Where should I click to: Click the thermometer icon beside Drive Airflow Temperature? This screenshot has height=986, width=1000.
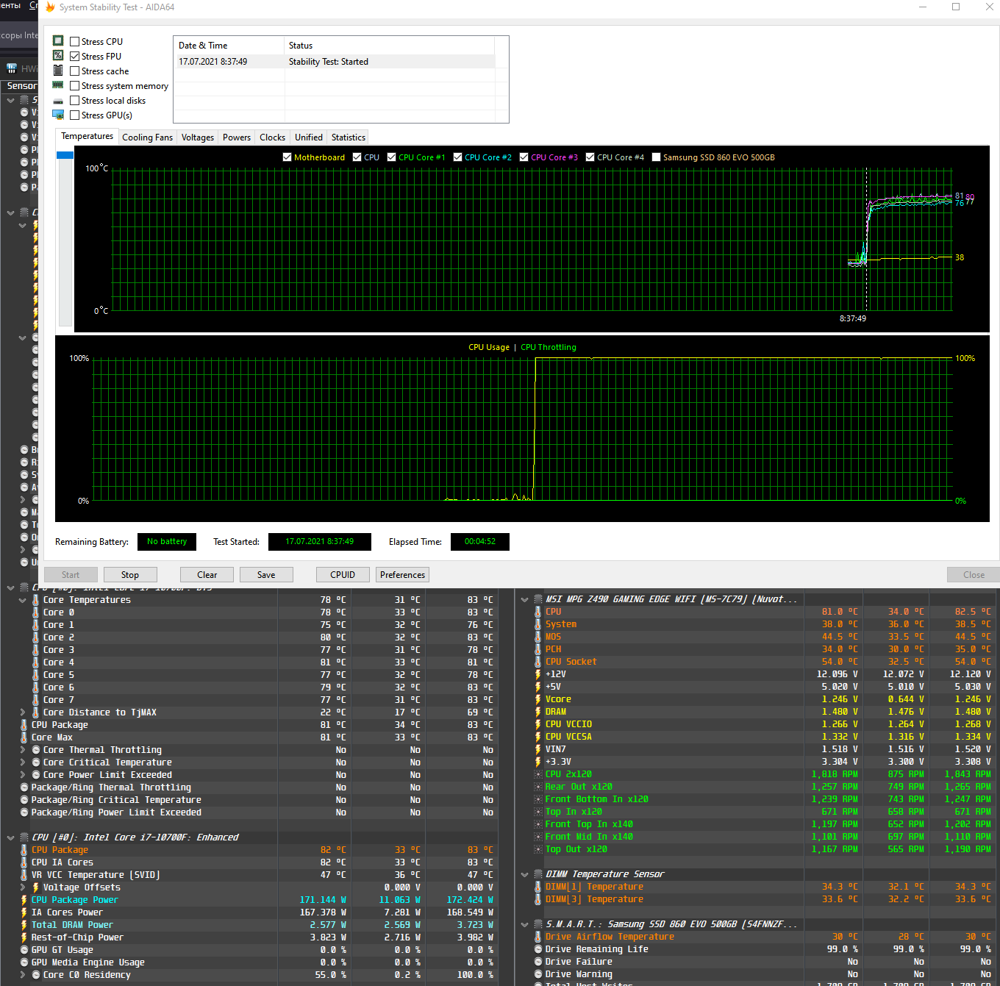[x=538, y=937]
